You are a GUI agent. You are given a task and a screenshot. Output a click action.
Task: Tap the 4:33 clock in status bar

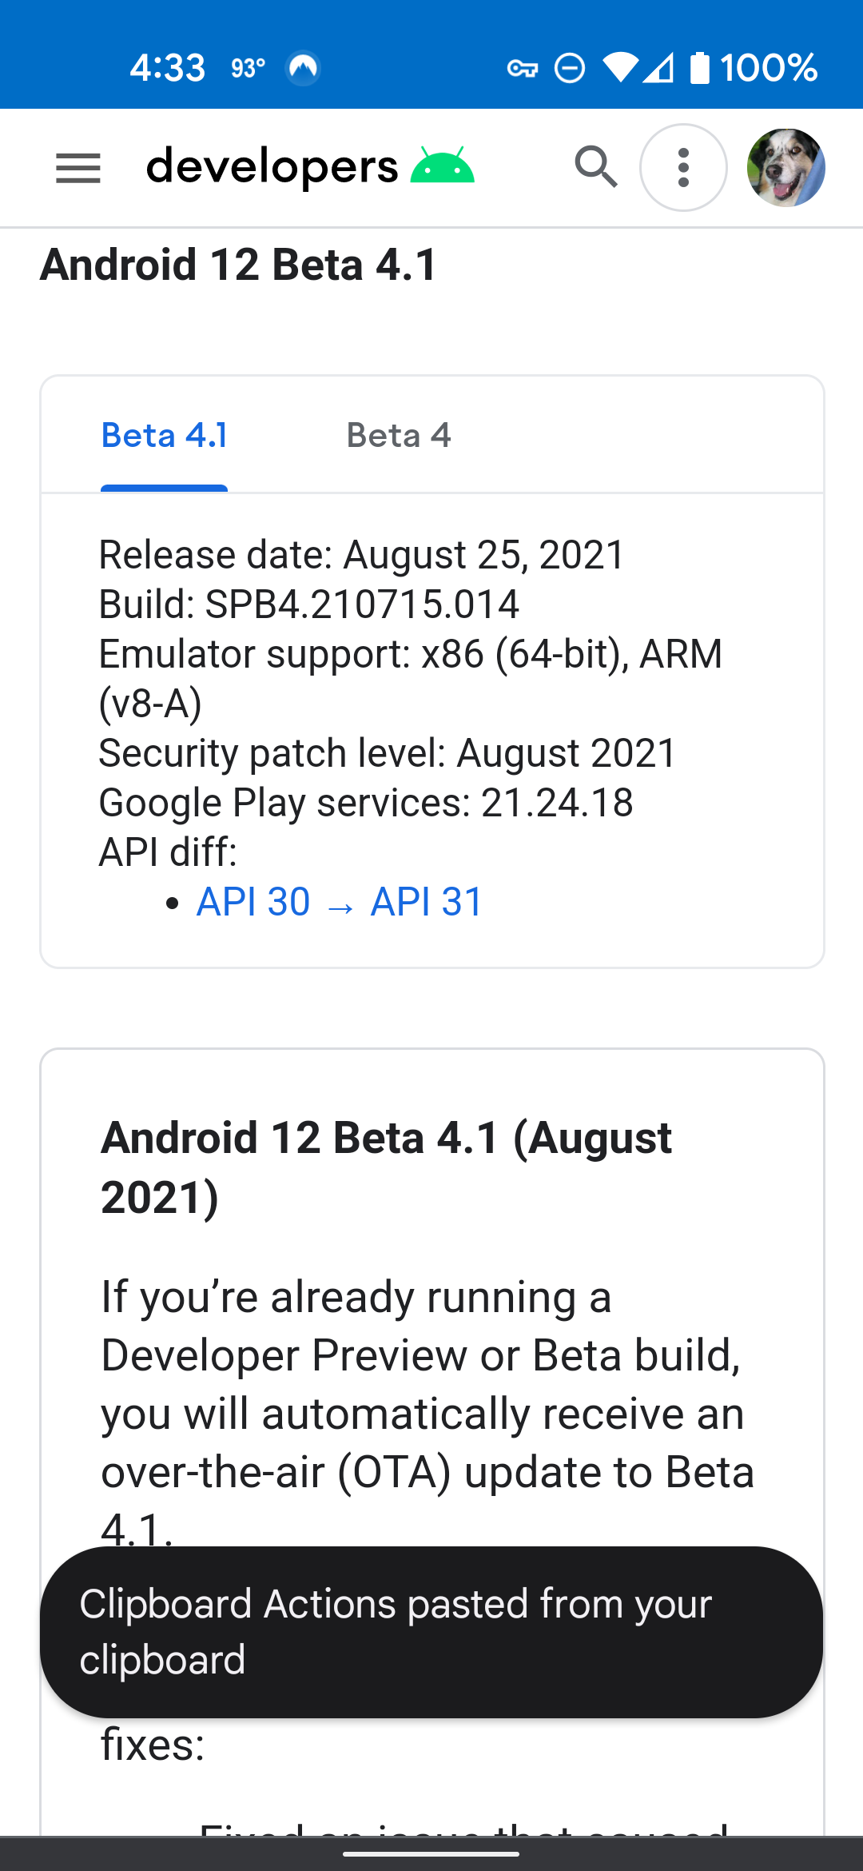168,68
